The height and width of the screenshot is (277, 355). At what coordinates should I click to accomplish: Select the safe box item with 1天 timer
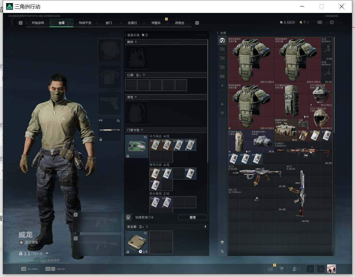pyautogui.click(x=137, y=242)
